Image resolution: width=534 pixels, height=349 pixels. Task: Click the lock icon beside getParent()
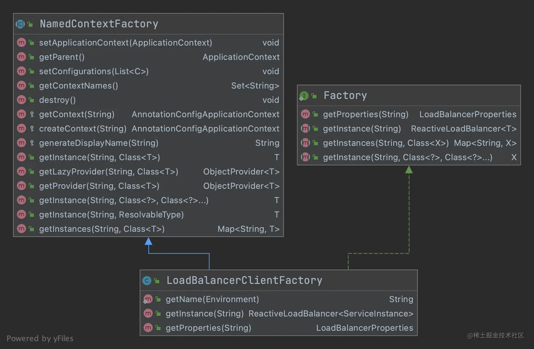pos(31,57)
